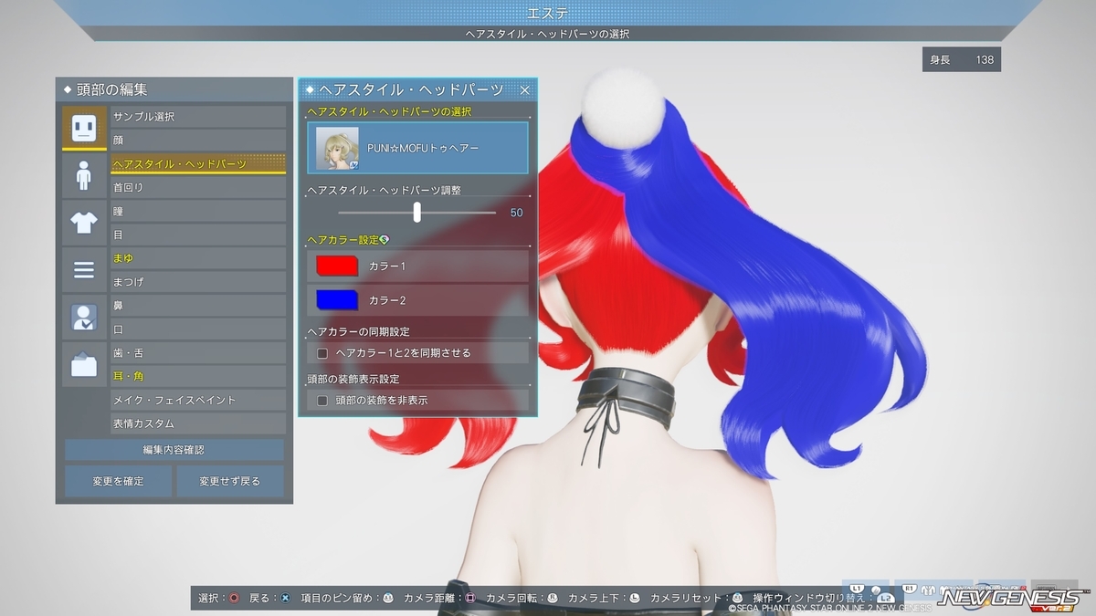This screenshot has width=1096, height=616.
Task: Open the body editing person icon tab
Action: [x=84, y=175]
